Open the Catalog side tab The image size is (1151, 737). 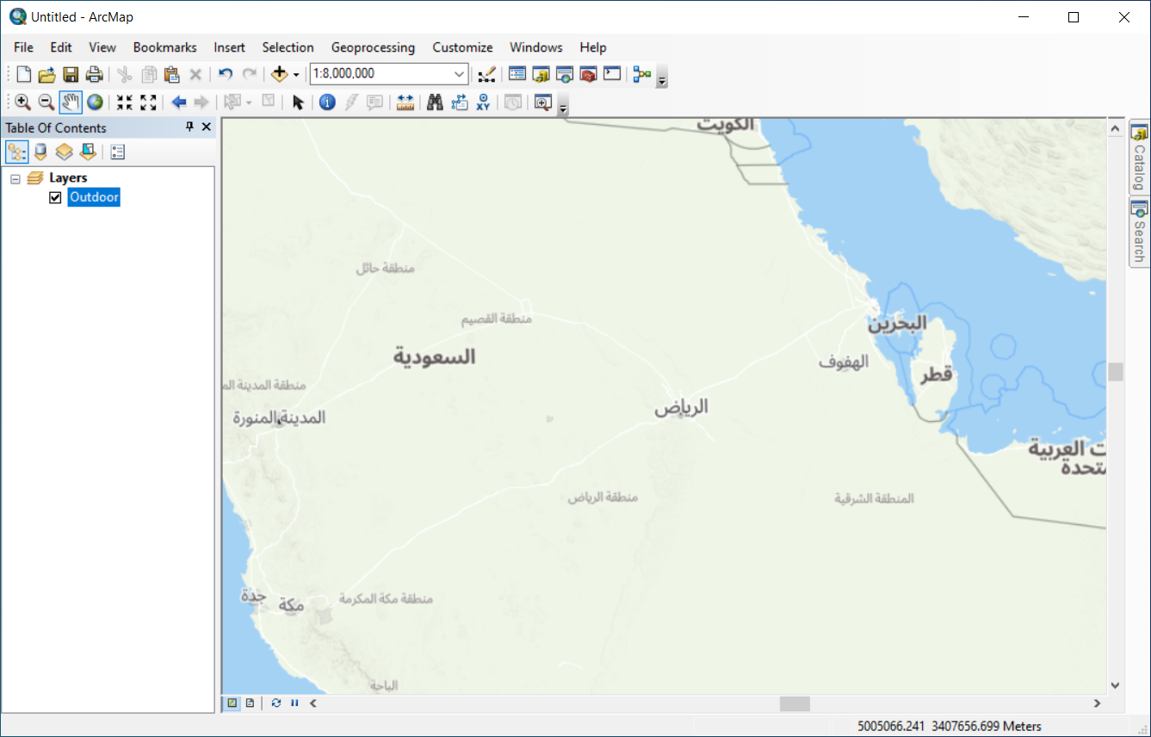tap(1139, 158)
